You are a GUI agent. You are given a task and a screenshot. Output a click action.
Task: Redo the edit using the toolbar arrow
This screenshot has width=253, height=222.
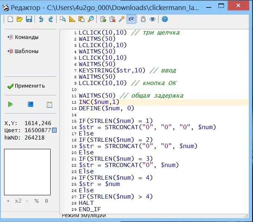(51, 19)
